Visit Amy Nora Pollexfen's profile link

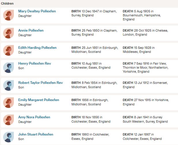pos(34,117)
